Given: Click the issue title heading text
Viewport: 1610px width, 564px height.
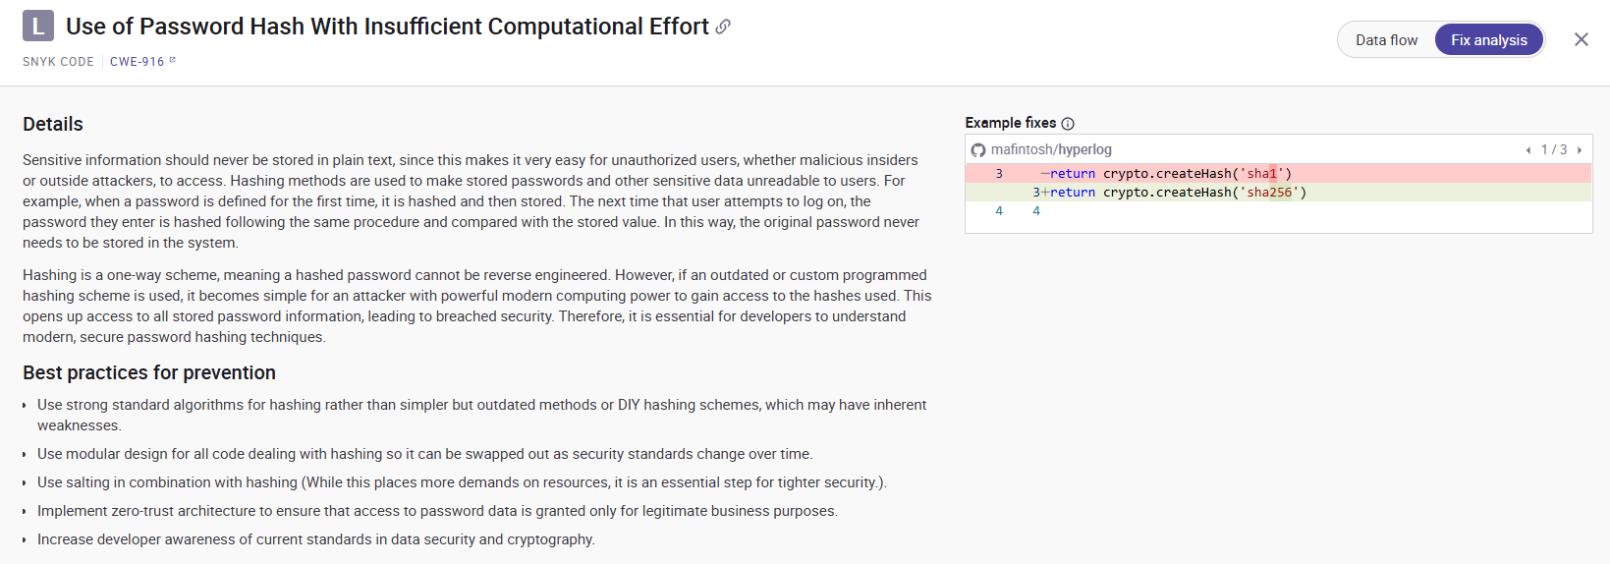Looking at the screenshot, I should tap(387, 27).
